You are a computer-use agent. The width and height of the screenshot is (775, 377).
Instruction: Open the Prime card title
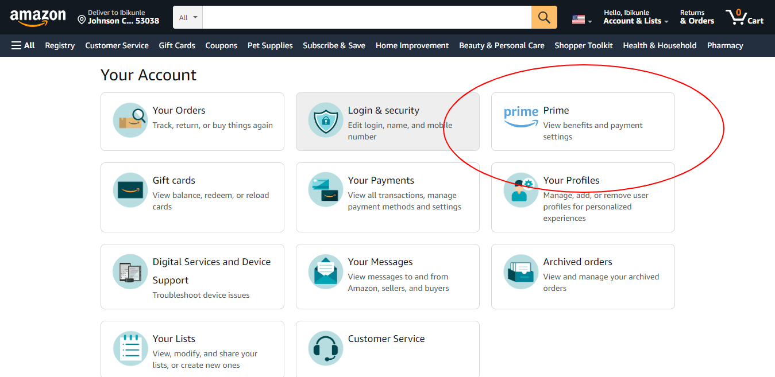pos(556,110)
